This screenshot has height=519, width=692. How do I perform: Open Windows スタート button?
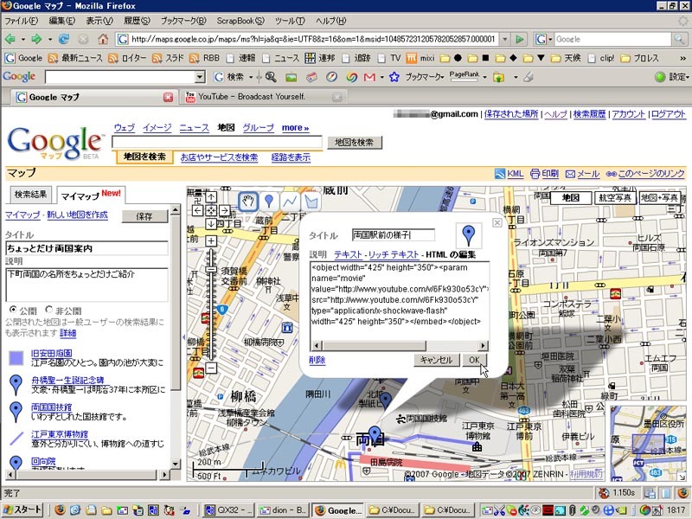tap(23, 510)
